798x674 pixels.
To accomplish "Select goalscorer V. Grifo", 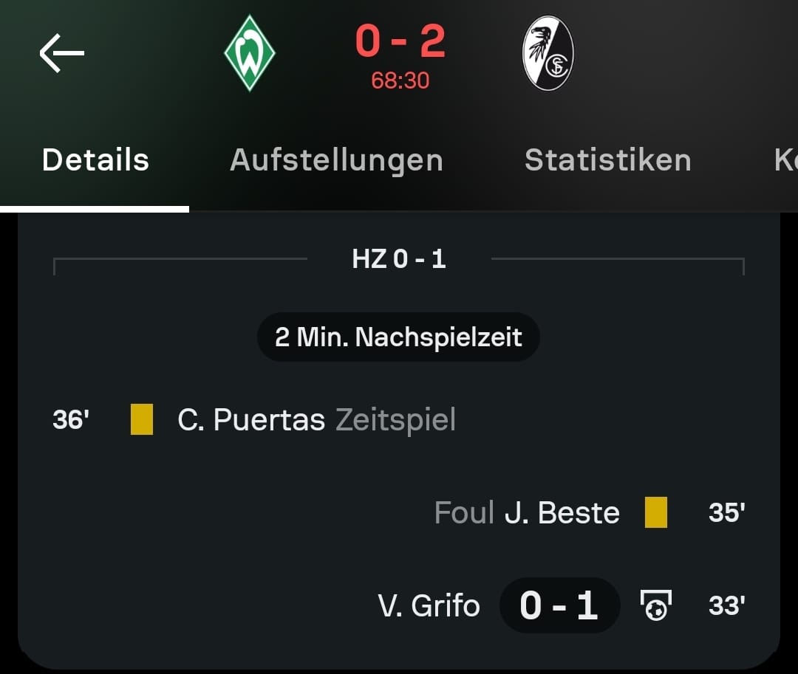I will click(429, 605).
